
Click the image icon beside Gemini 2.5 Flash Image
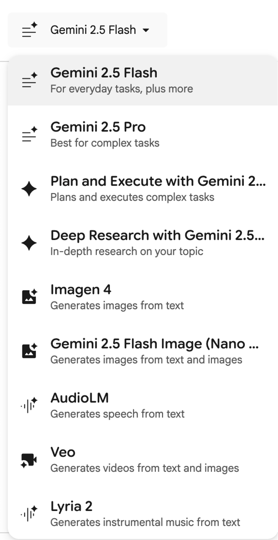(x=29, y=351)
